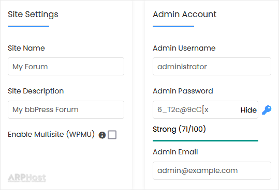Viewport: 279px width, 190px height.
Task: Click the Strong (71/100) strength text
Action: (179, 129)
